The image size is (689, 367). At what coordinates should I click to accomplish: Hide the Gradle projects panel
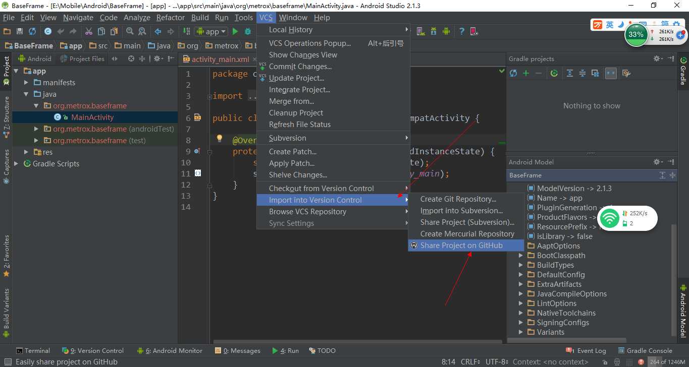[671, 58]
